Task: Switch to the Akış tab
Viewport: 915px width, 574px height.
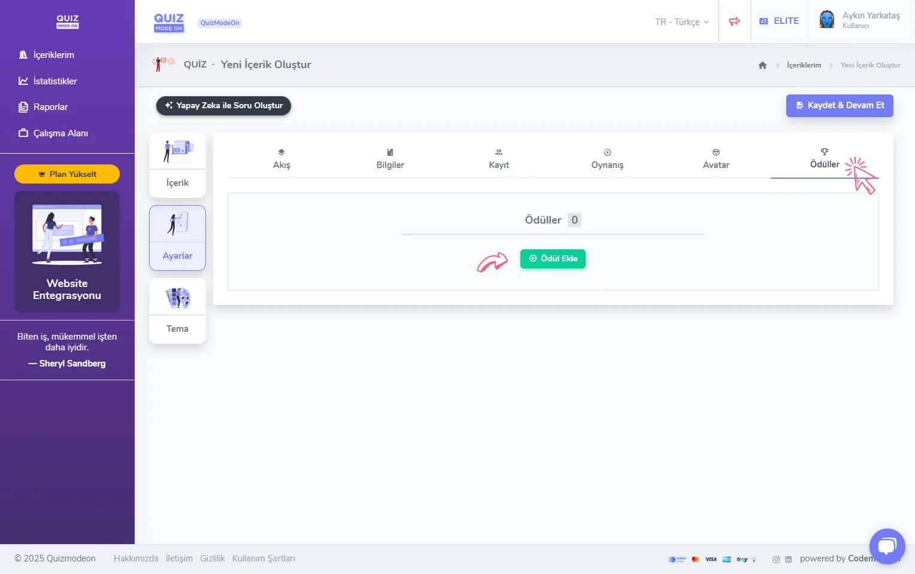Action: (281, 160)
